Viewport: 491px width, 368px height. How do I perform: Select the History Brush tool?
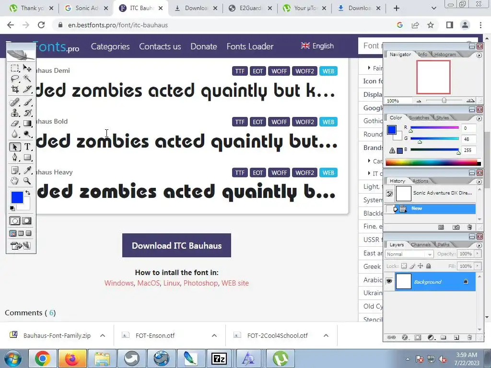point(27,113)
